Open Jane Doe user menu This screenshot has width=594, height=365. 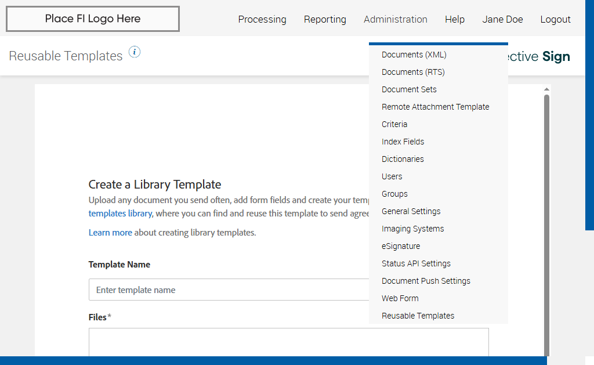(x=502, y=20)
